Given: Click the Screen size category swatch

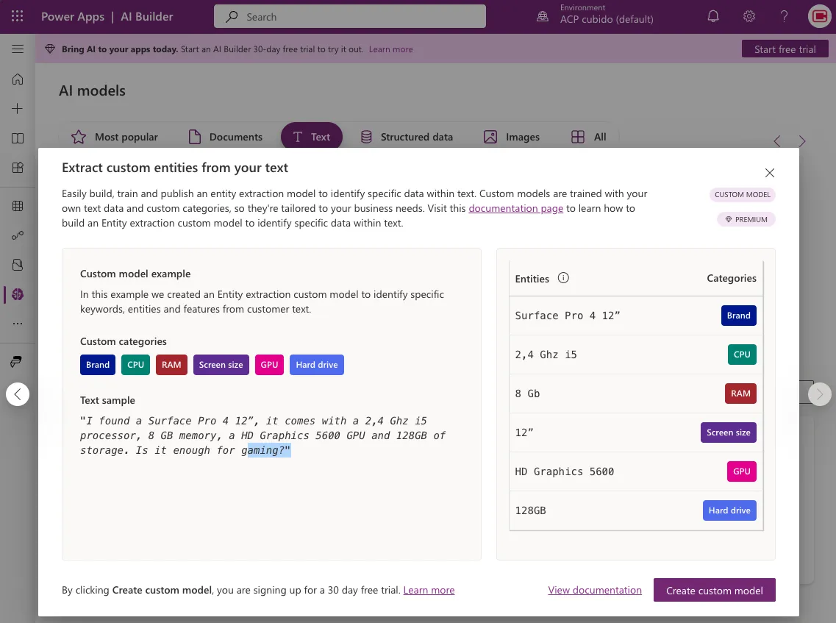Looking at the screenshot, I should coord(221,365).
